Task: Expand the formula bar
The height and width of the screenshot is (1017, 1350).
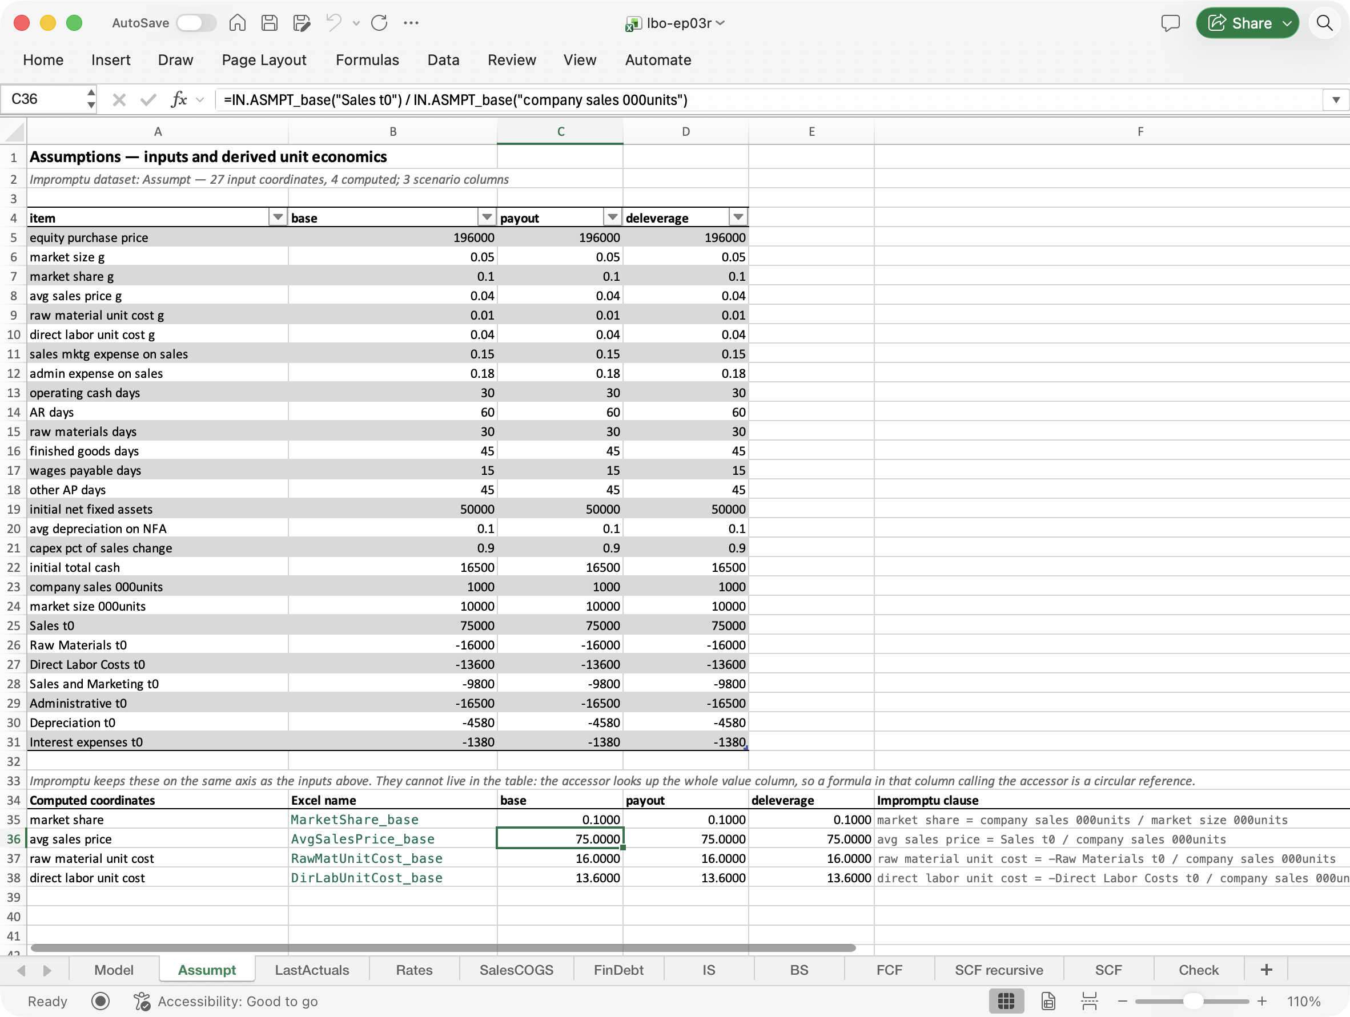Action: [x=1336, y=99]
